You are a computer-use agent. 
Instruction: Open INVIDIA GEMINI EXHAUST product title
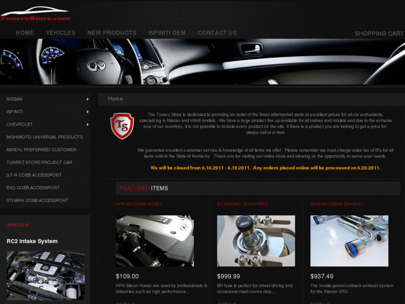click(x=337, y=204)
